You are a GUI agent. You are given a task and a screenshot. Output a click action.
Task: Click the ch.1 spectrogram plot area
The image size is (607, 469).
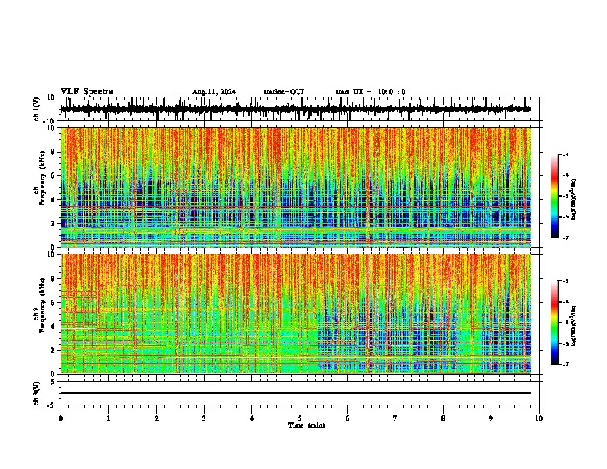(x=296, y=187)
